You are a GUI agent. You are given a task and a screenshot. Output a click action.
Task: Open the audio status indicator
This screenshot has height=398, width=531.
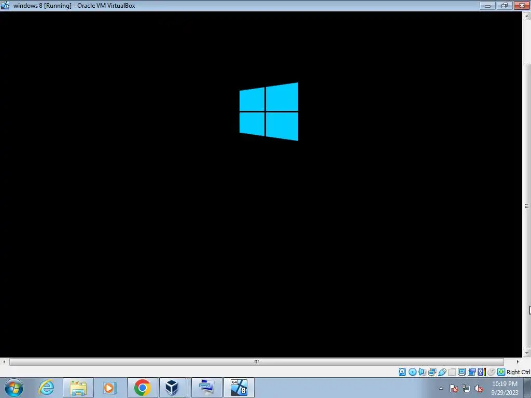pos(422,372)
